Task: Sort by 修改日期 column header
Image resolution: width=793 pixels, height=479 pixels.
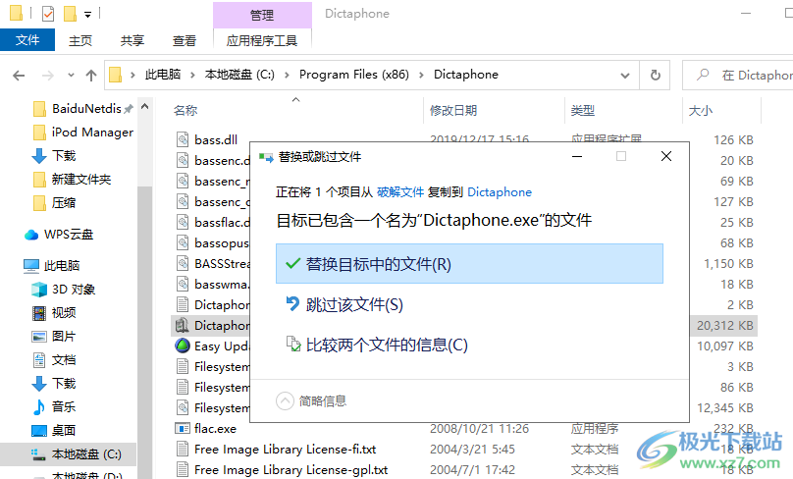Action: (453, 110)
